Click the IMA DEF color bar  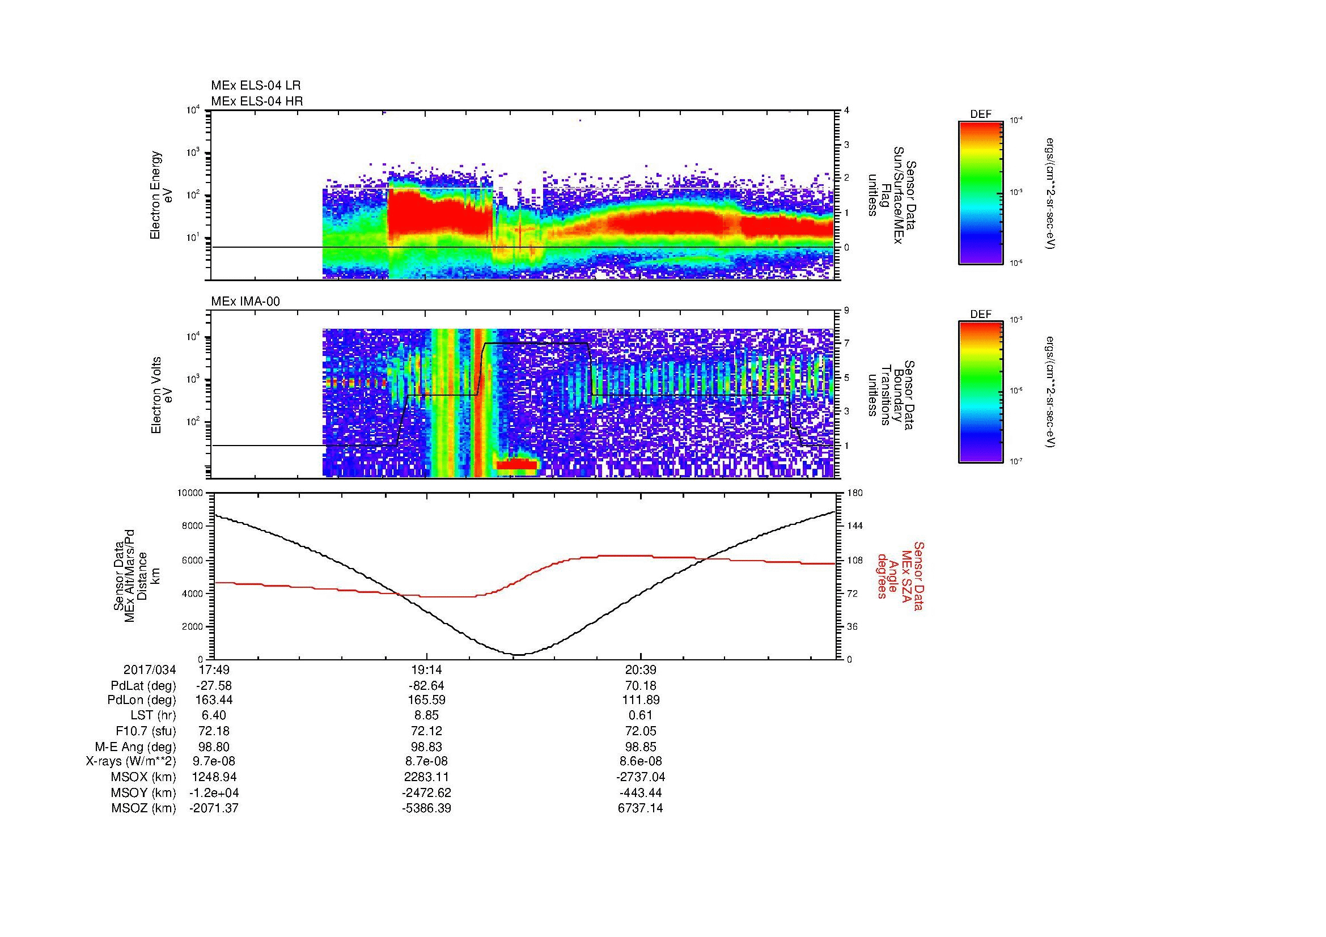(981, 393)
